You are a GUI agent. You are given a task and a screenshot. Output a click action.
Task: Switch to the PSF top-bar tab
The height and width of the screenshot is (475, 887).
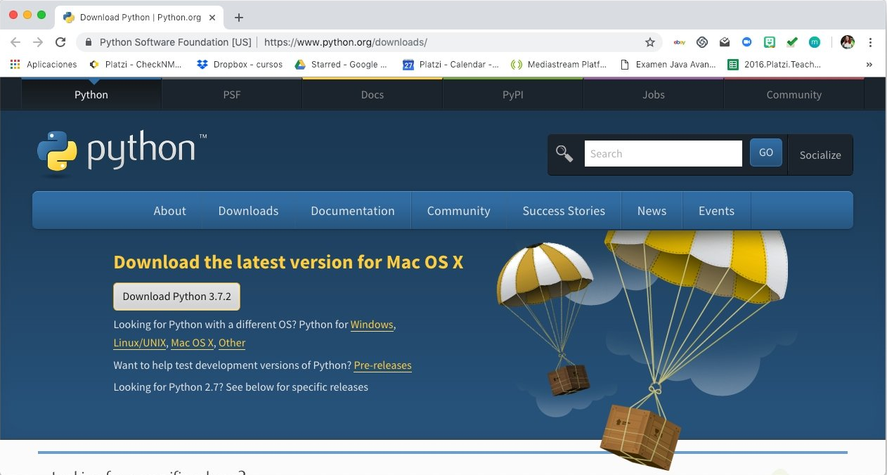[x=232, y=94]
